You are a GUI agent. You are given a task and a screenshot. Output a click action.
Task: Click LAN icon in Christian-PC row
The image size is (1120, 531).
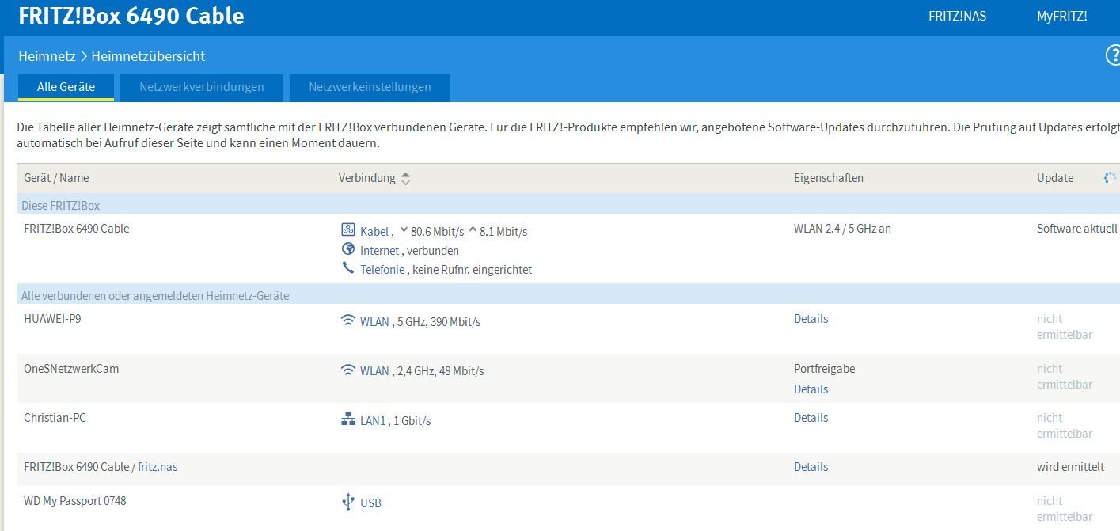pos(348,420)
